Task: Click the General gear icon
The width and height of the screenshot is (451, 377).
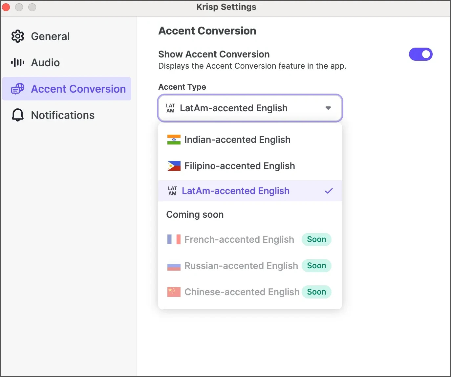Action: coord(18,36)
